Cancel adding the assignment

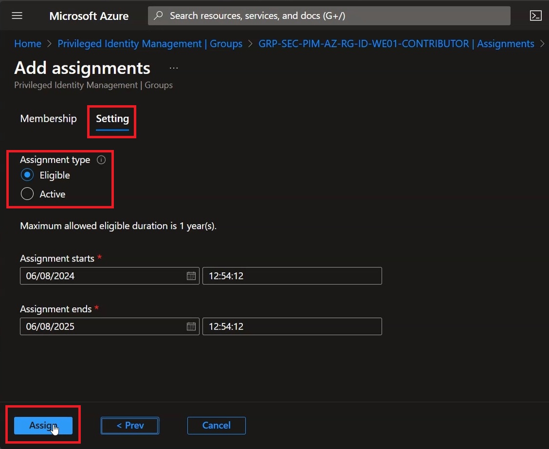(217, 425)
